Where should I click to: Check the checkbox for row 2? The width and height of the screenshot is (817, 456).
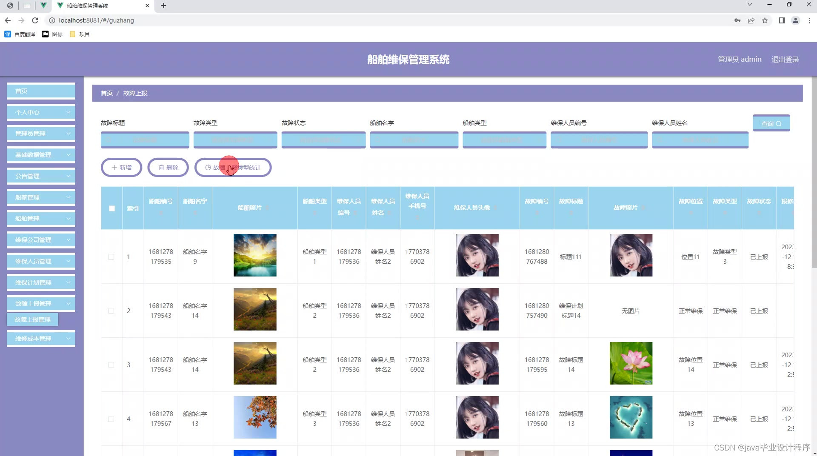[x=111, y=311]
